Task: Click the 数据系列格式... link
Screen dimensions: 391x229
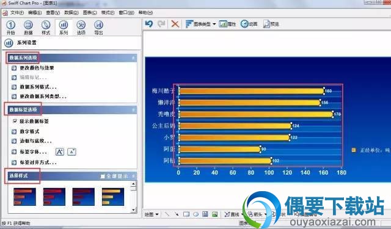Action: click(x=38, y=87)
